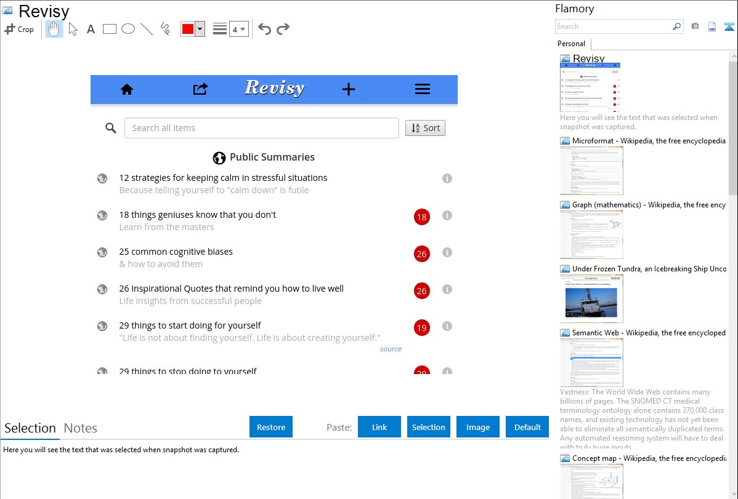
Task: Select the straight line tool
Action: [147, 29]
